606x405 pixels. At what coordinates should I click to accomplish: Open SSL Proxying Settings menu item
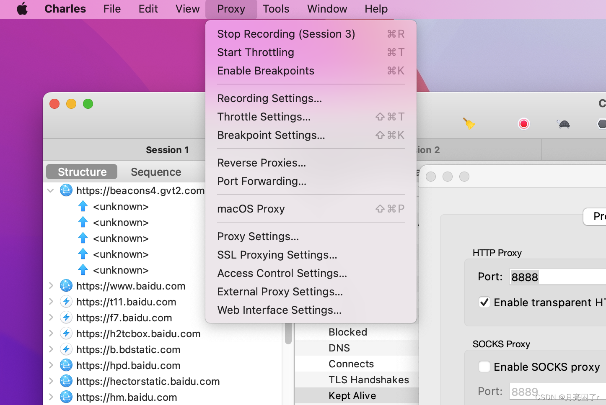tap(311, 255)
